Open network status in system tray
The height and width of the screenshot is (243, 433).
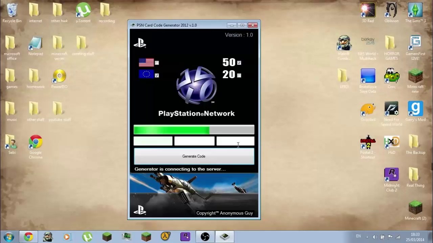tap(398, 237)
